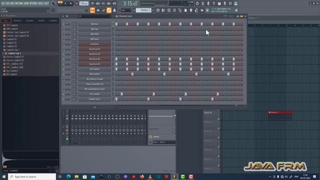The height and width of the screenshot is (180, 320).
Task: Open the TOOLS menu
Action: (x=40, y=3)
